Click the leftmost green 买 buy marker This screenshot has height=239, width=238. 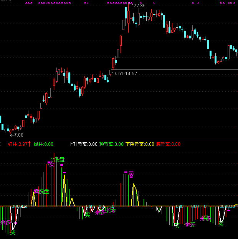click(x=13, y=232)
